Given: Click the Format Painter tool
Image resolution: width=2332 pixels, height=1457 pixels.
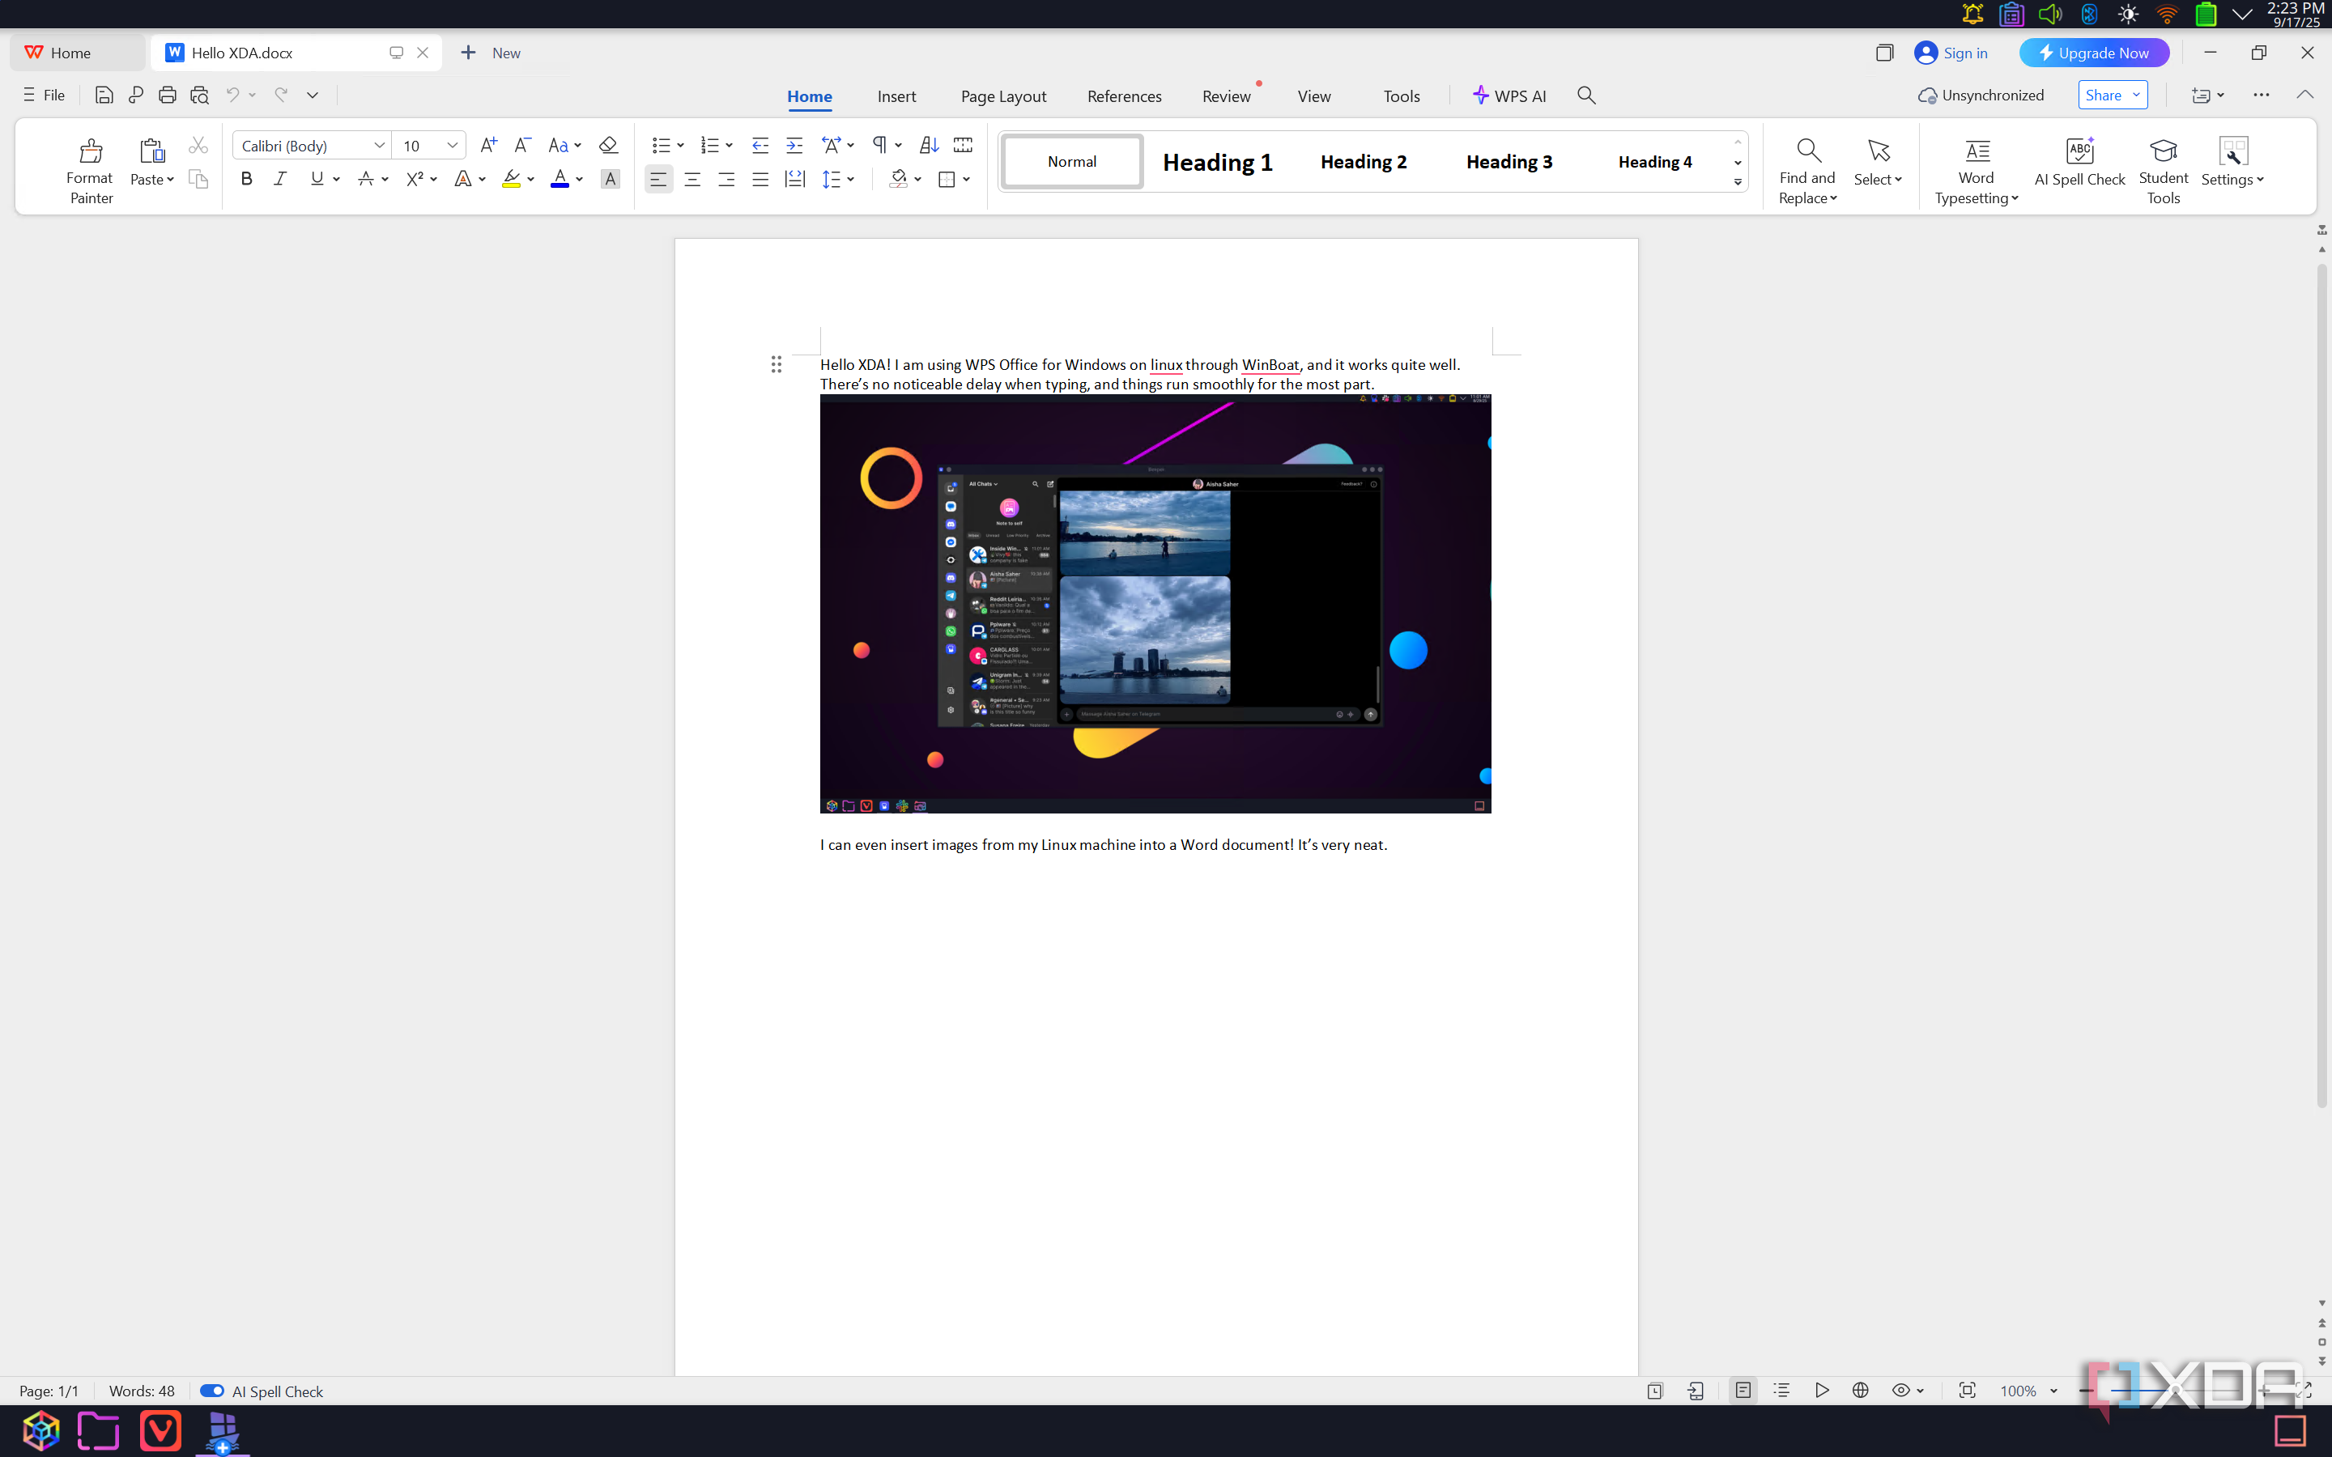Looking at the screenshot, I should point(91,171).
